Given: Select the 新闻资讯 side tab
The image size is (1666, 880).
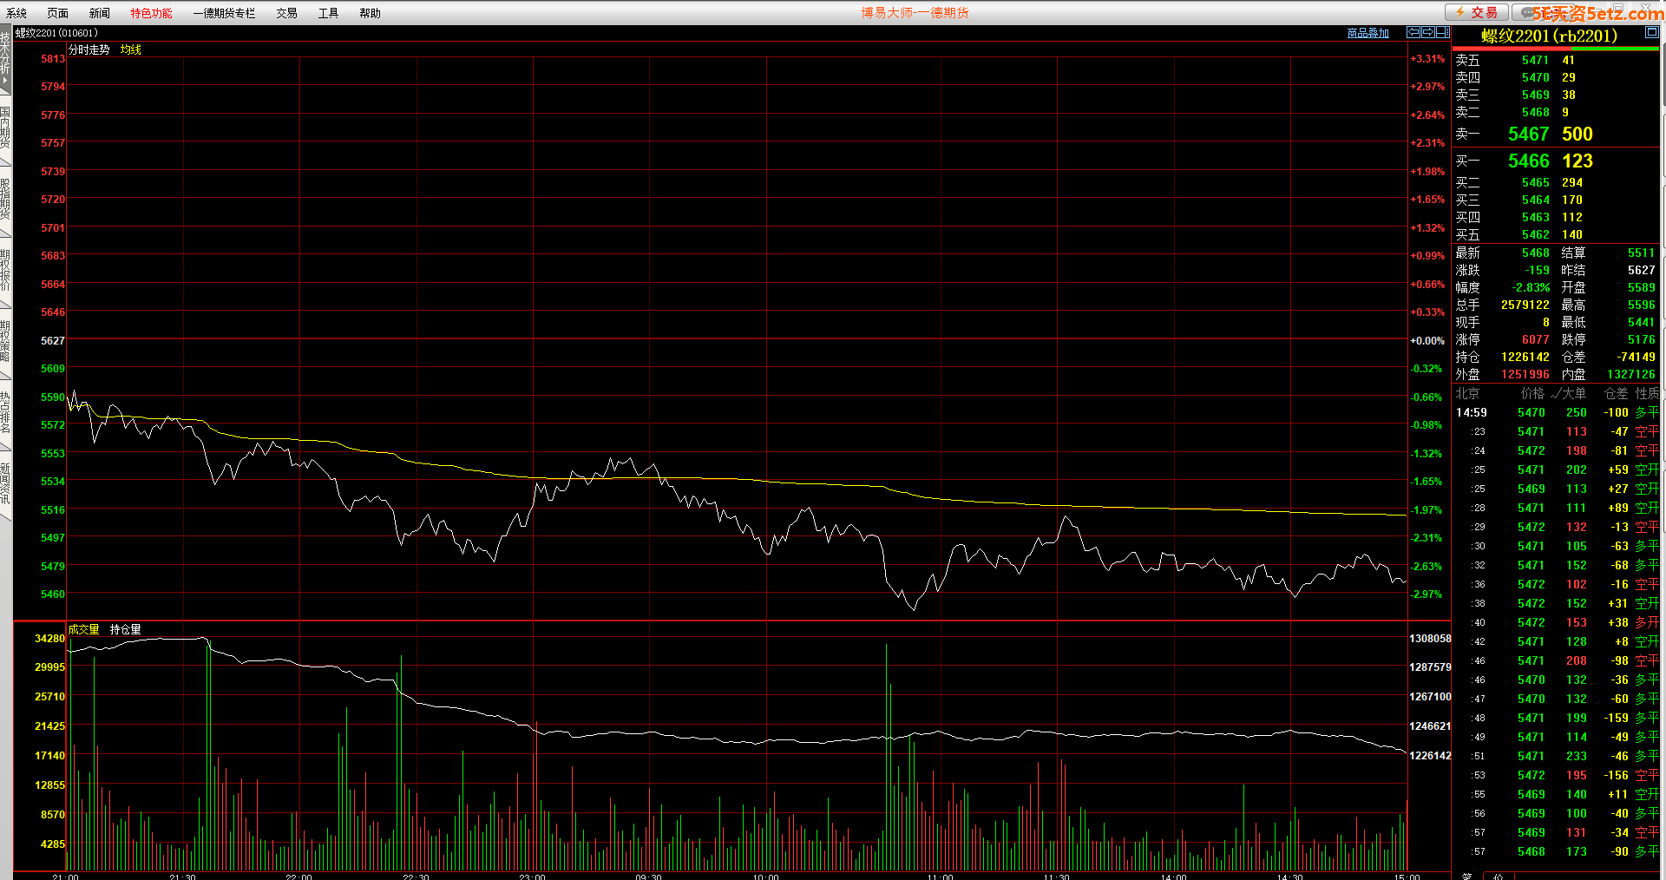Looking at the screenshot, I should coord(5,483).
